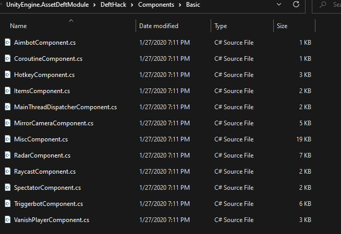The image size is (341, 234).
Task: Open the address bar history dropdown
Action: pyautogui.click(x=279, y=4)
